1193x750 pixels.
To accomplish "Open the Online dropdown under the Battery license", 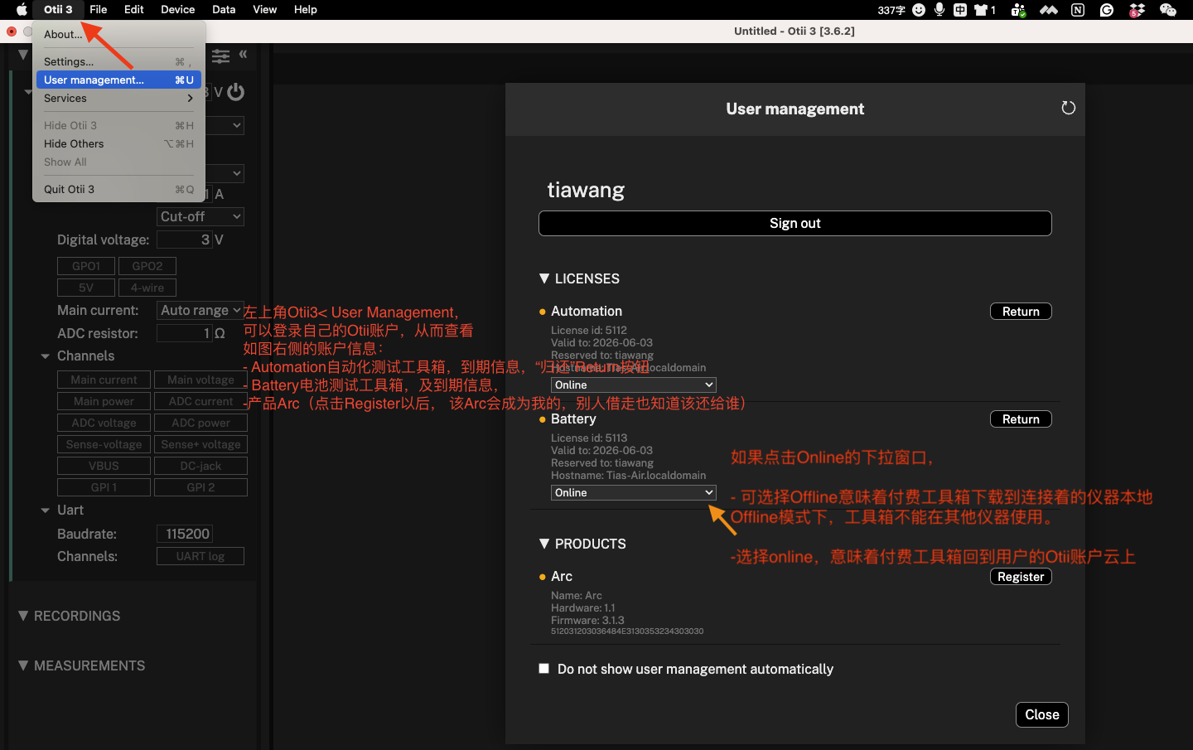I will (x=633, y=492).
